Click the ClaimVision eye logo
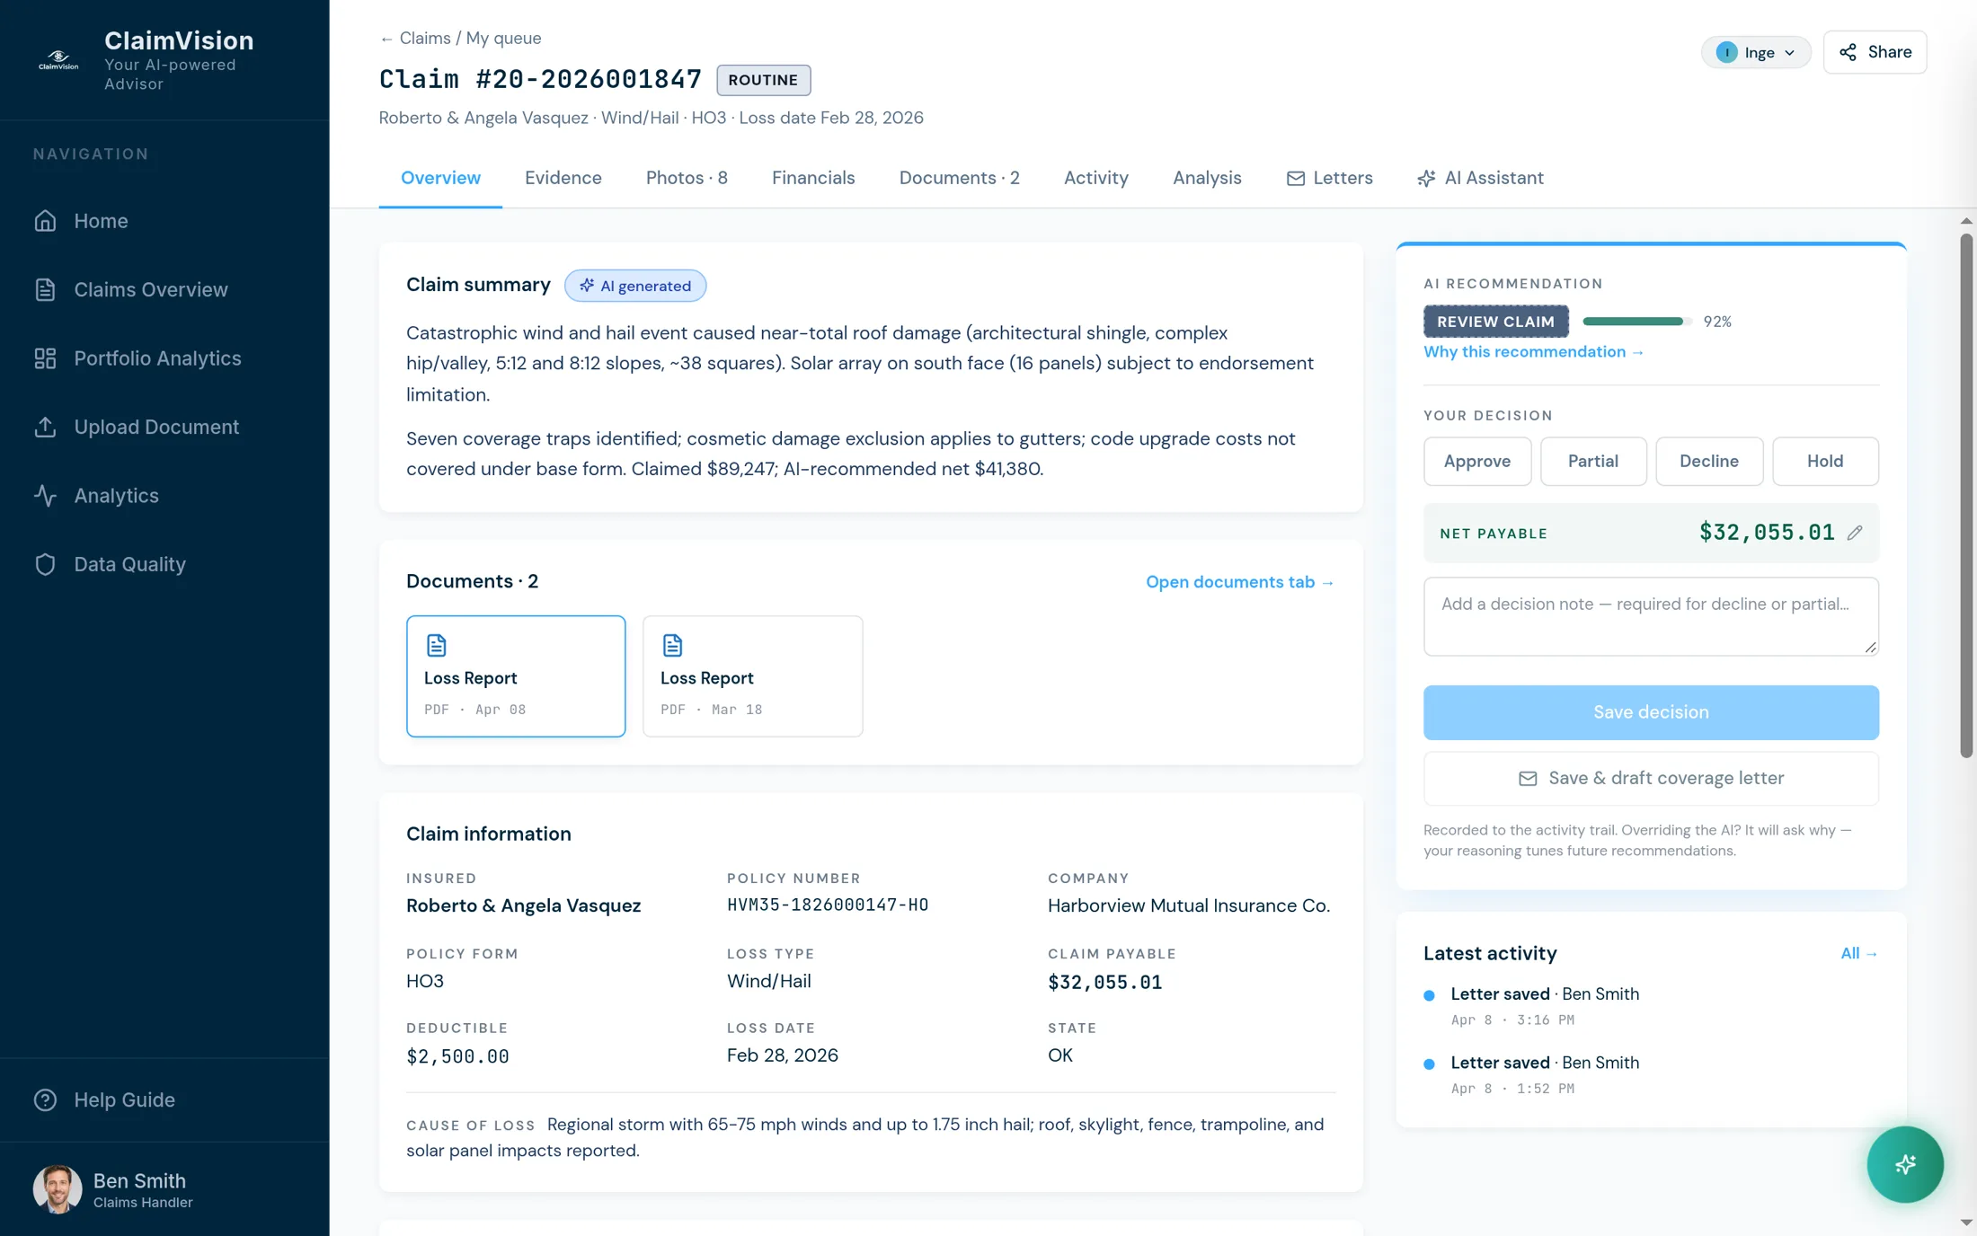This screenshot has width=1977, height=1236. 58,60
